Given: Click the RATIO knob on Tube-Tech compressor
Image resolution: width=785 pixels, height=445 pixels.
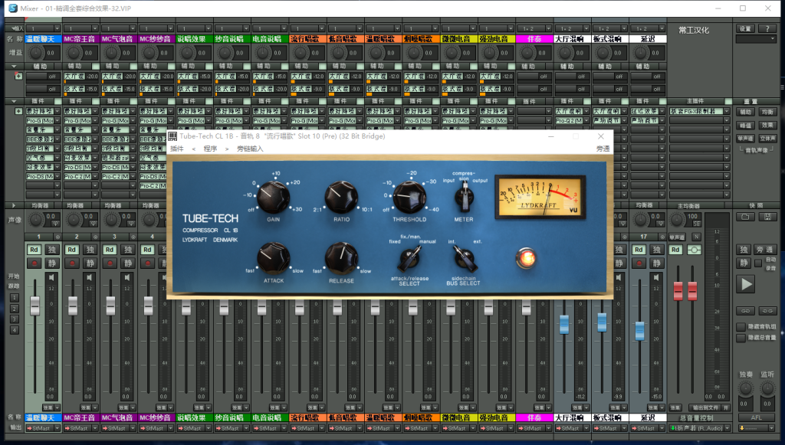Looking at the screenshot, I should click(x=341, y=197).
